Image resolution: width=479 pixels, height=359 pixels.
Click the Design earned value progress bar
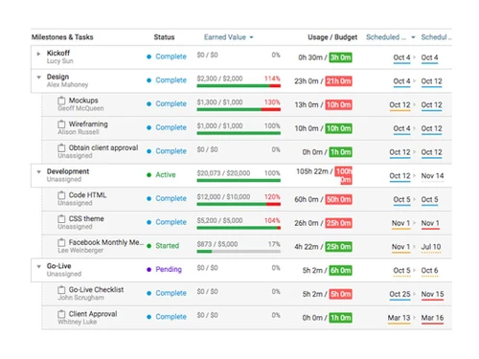(x=239, y=85)
